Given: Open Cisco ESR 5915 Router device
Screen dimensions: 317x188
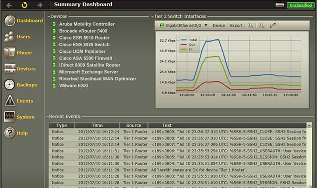Looking at the screenshot, I should (84, 38).
